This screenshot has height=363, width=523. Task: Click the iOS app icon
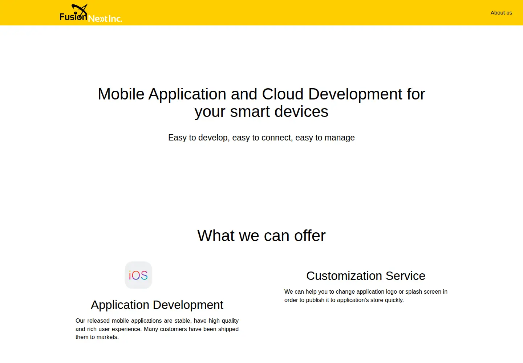138,275
